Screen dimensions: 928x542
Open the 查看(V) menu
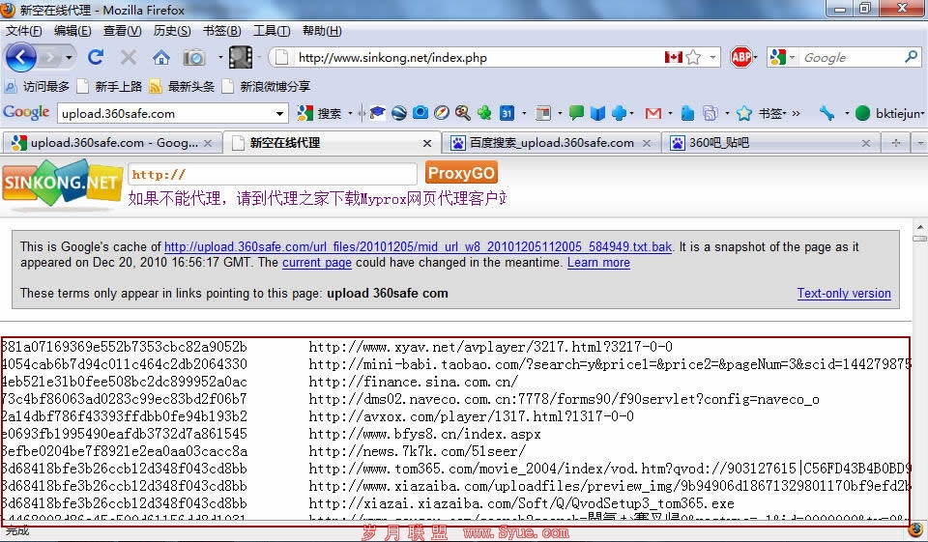[x=122, y=31]
